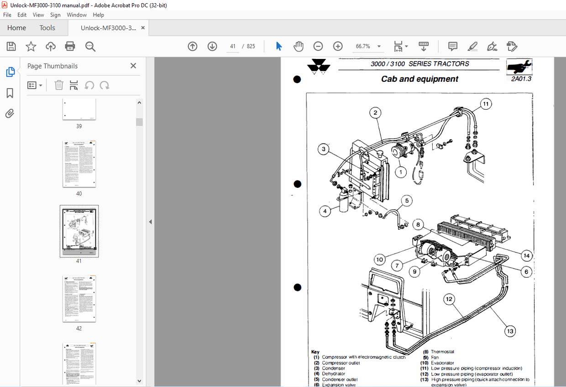Add a sticky note comment
This screenshot has width=566, height=387.
452,46
